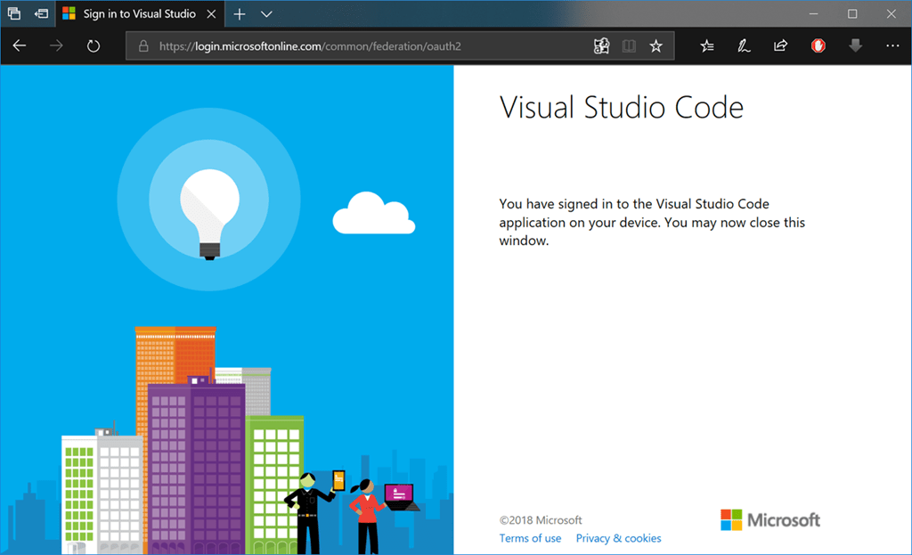
Task: Click the browser Back arrow
Action: pos(20,46)
